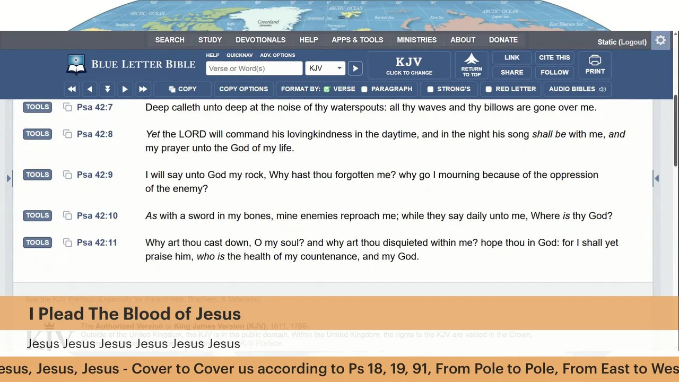Open the settings gear icon
The width and height of the screenshot is (679, 382).
(x=660, y=40)
